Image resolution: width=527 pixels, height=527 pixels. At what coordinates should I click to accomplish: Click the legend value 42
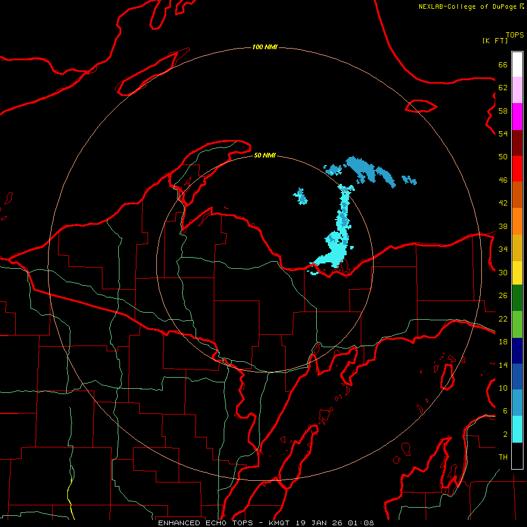(x=503, y=203)
